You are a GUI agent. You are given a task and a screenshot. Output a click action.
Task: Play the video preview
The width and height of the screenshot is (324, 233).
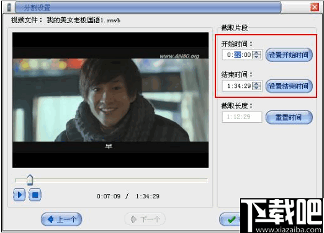click(19, 195)
